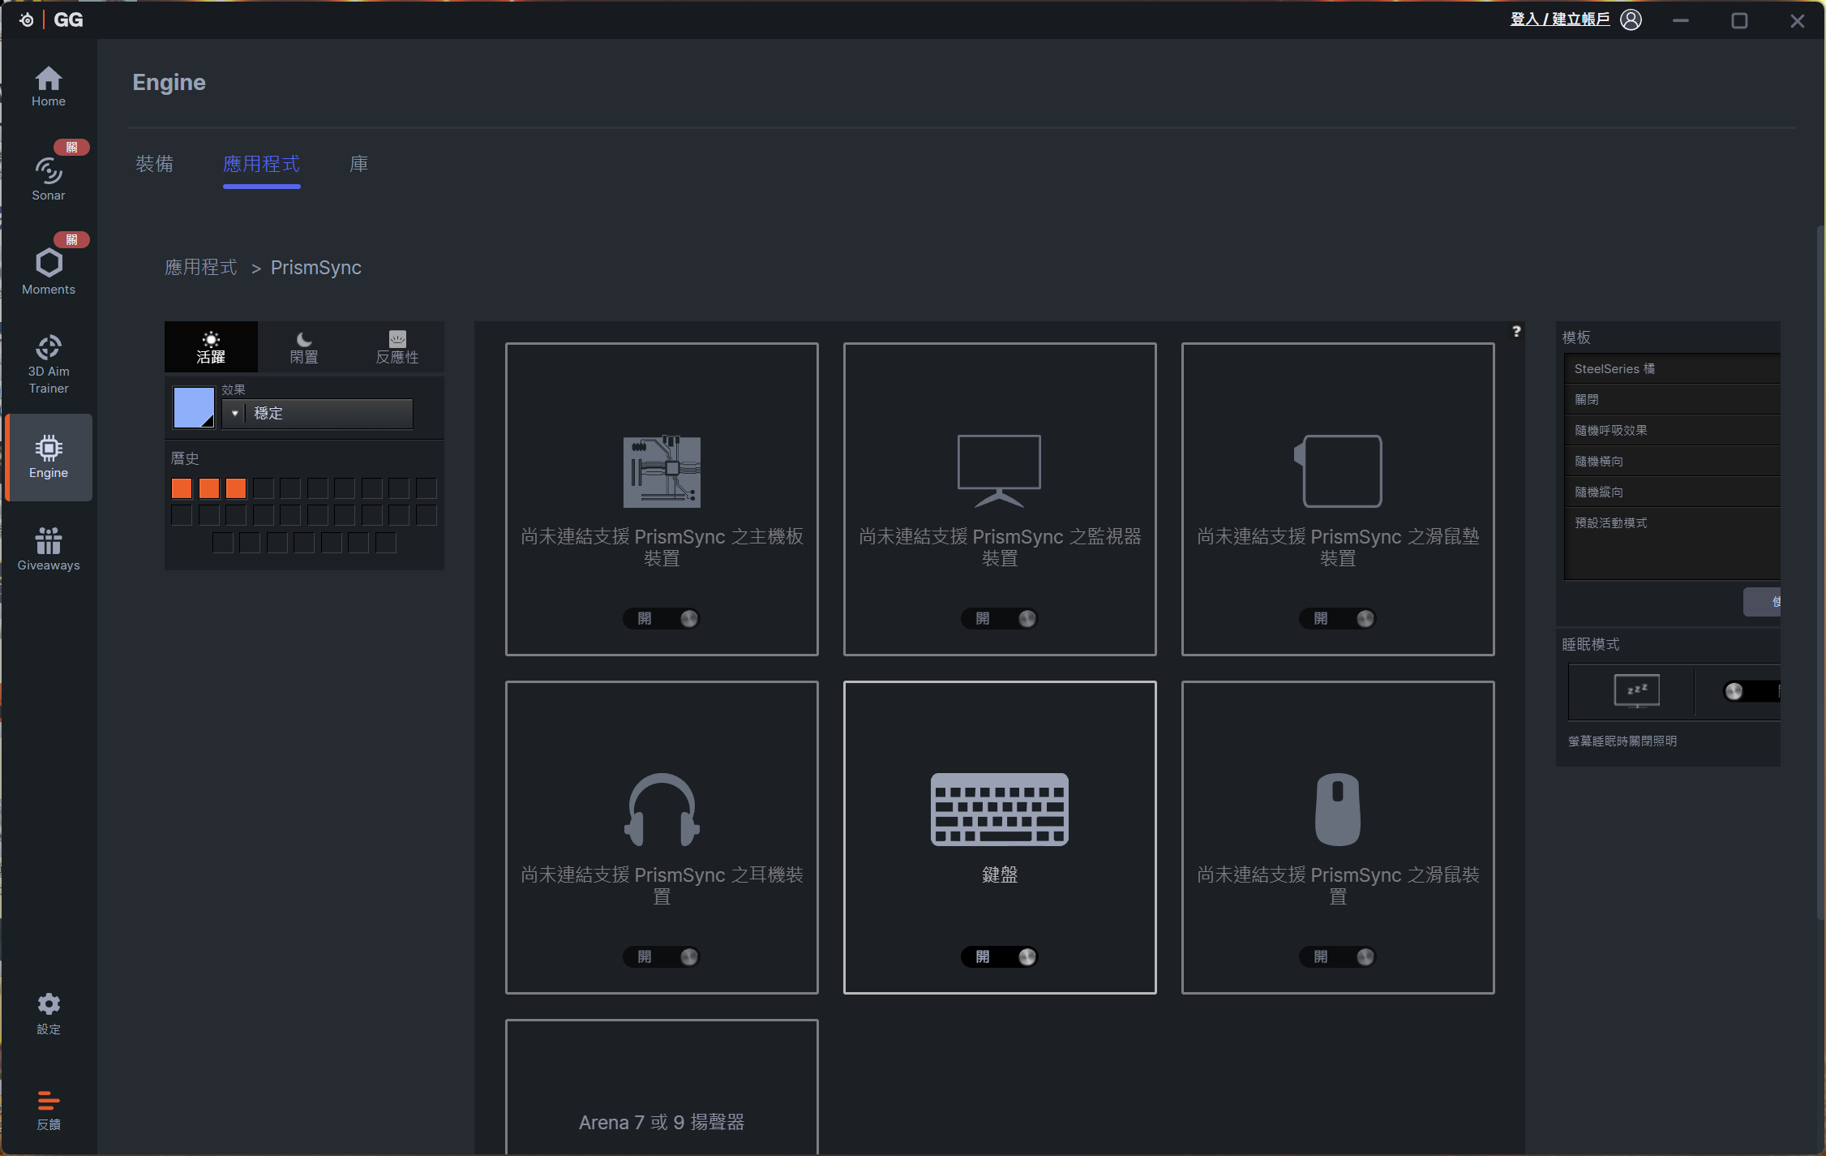Select the keyboard device icon
The height and width of the screenshot is (1156, 1826).
click(x=999, y=809)
